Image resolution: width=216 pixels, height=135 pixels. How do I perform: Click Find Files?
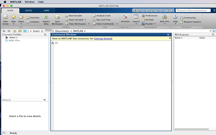33,18
